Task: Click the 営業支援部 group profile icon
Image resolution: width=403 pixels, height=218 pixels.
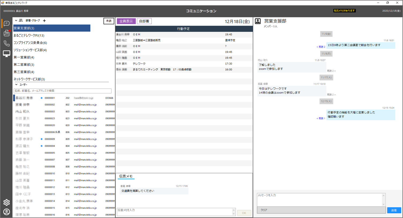Action: coord(258,21)
